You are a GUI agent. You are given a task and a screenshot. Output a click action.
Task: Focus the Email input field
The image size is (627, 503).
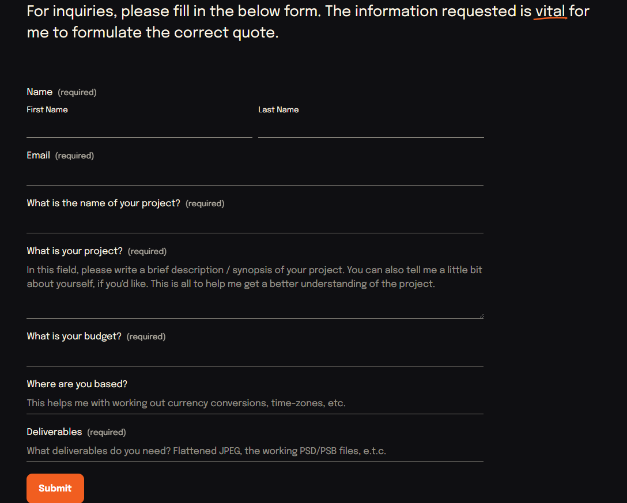(255, 175)
